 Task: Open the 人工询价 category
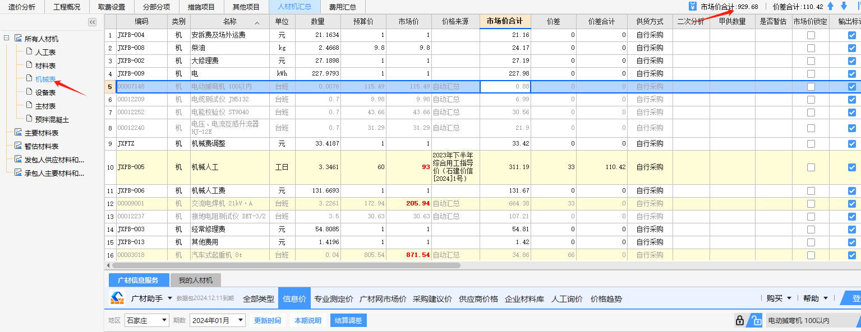tap(567, 298)
